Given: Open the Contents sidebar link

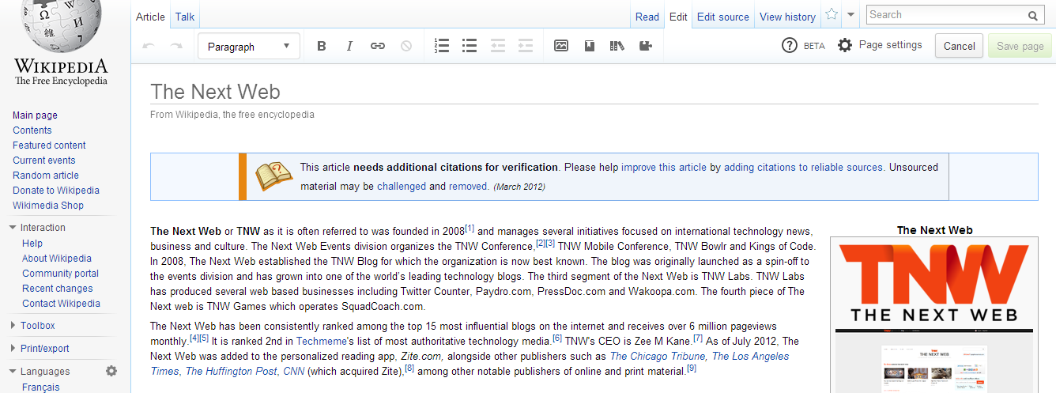Looking at the screenshot, I should pyautogui.click(x=32, y=130).
